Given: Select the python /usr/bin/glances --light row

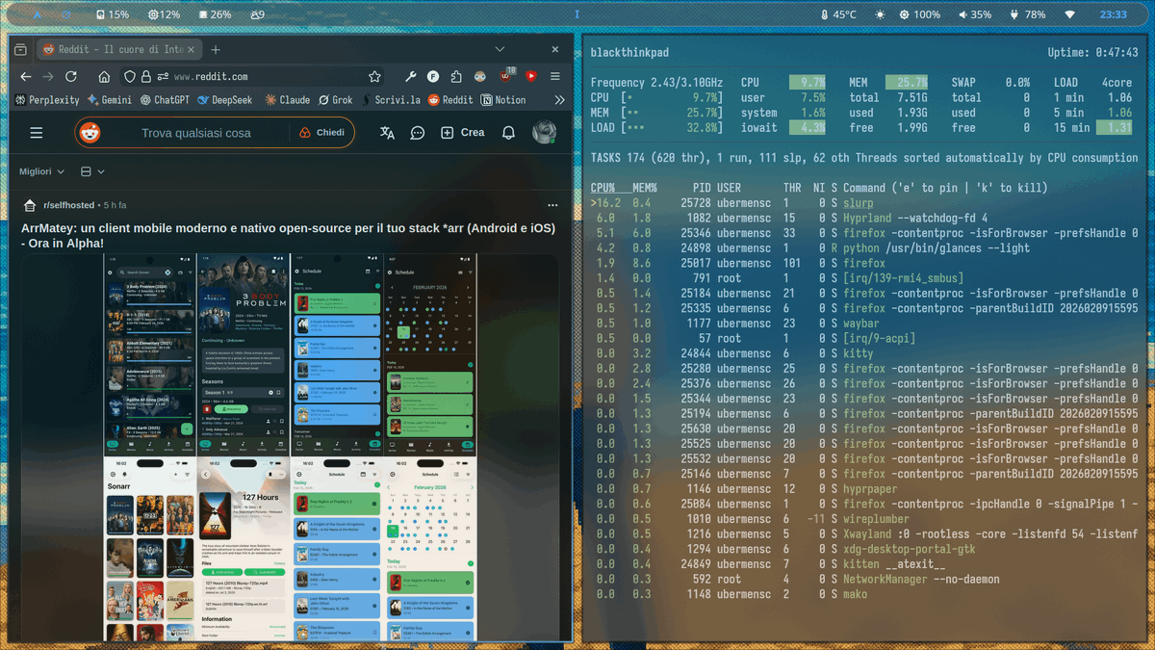Looking at the screenshot, I should (x=864, y=247).
